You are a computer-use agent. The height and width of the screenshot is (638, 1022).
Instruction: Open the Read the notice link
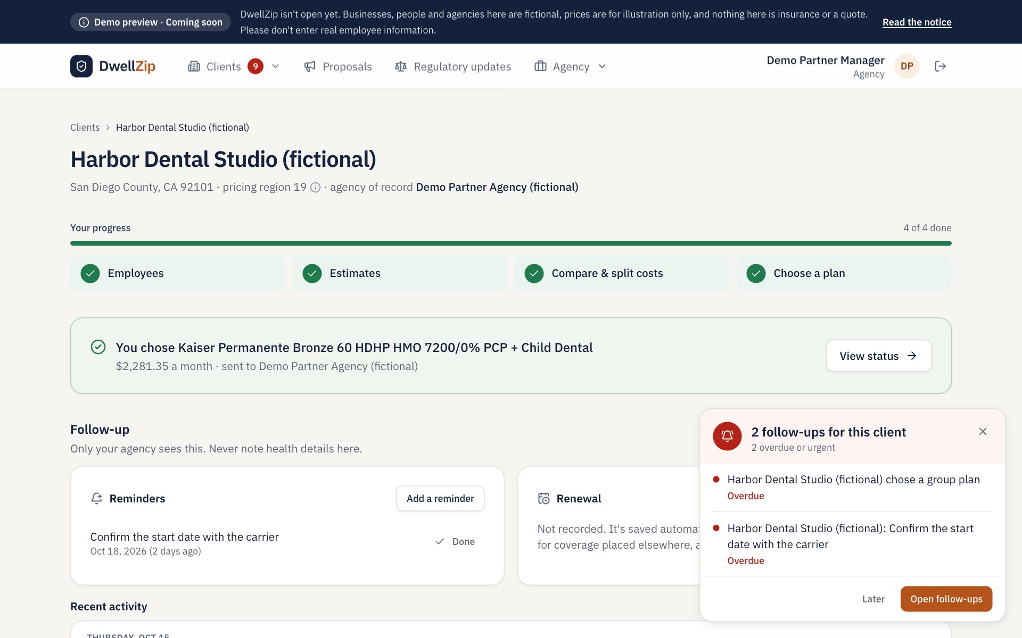click(x=917, y=22)
